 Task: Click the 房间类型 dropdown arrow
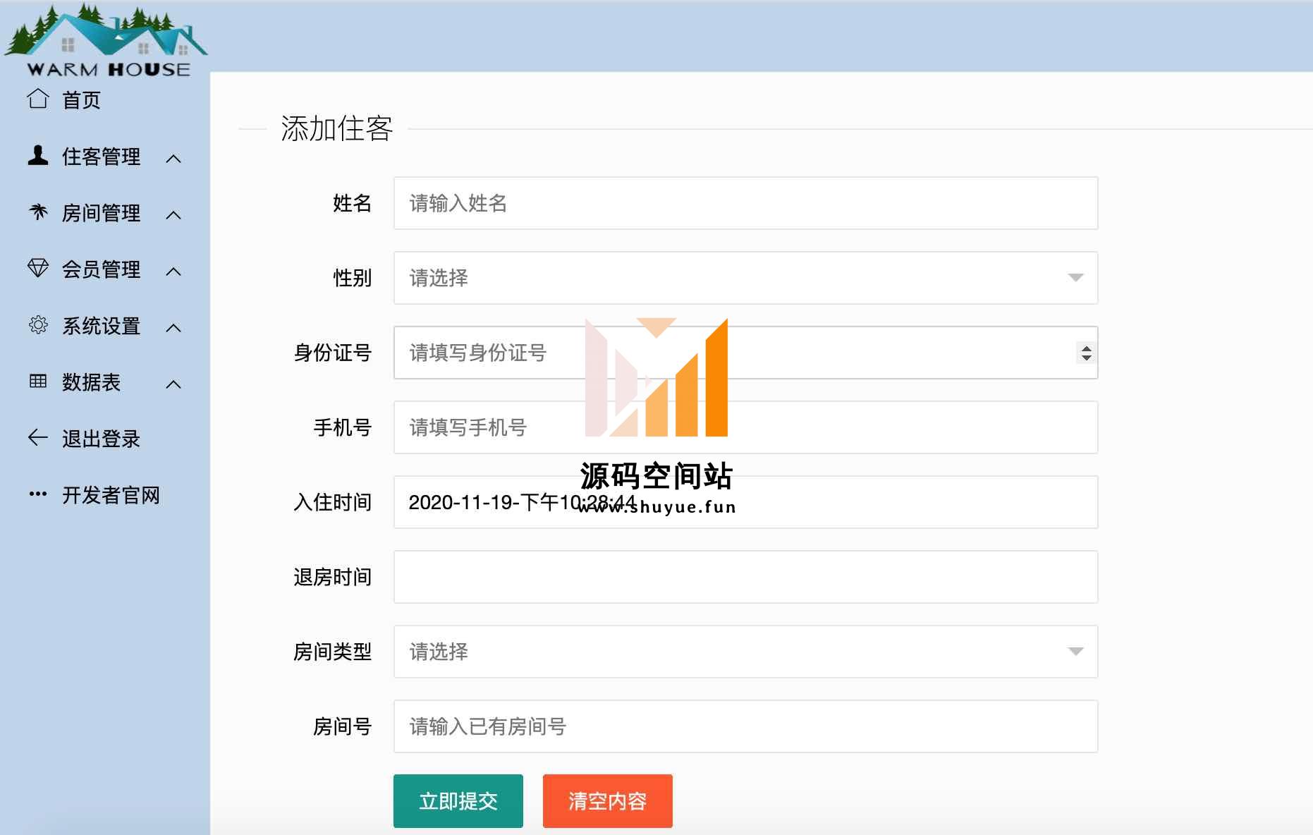coord(1075,652)
